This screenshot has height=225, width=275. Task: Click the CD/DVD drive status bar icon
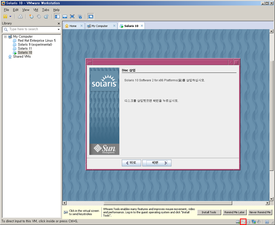243,222
